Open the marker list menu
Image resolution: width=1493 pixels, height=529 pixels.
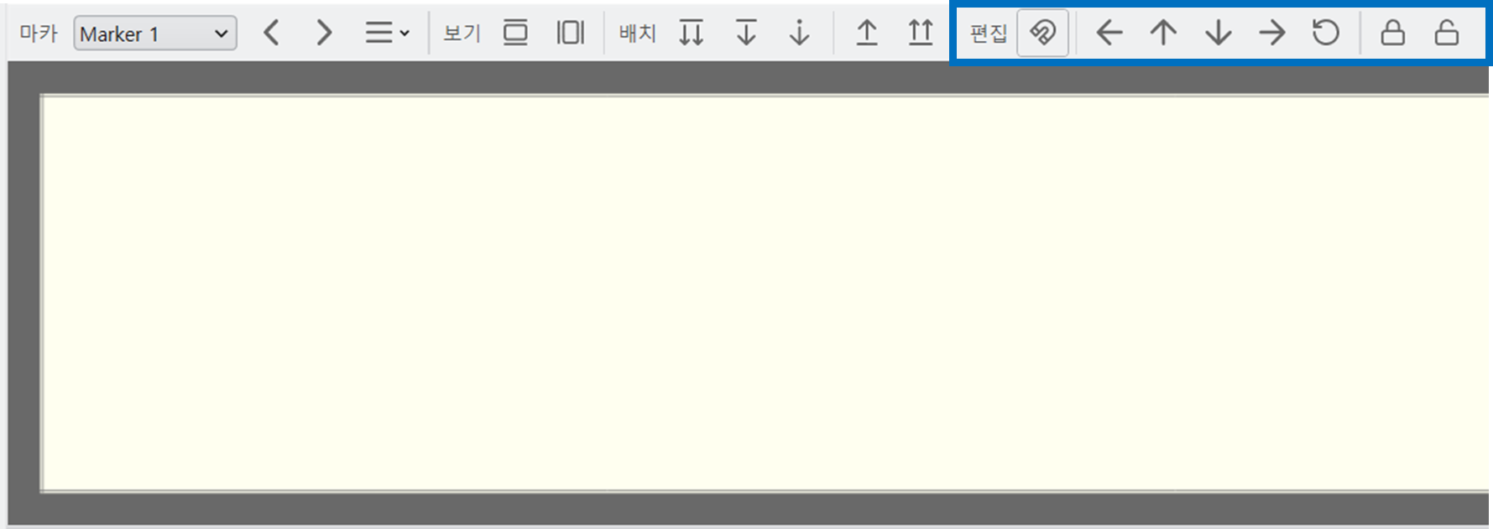coord(387,34)
